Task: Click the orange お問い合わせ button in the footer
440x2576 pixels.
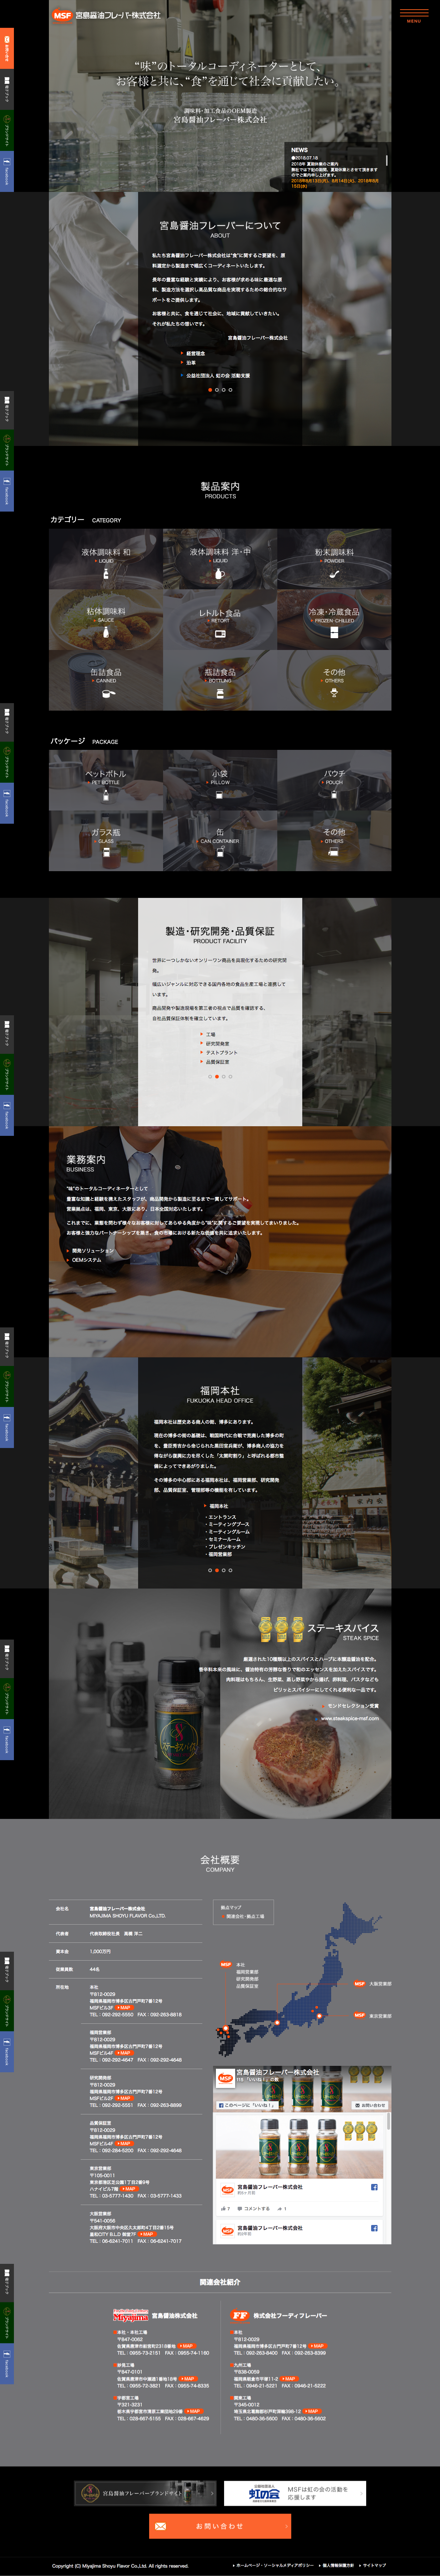Action: [220, 2526]
